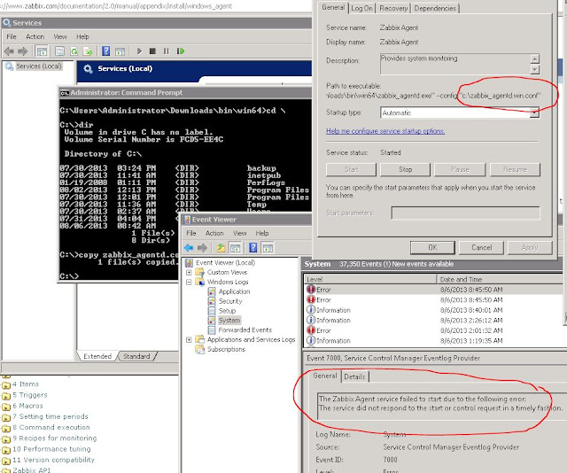Select Application log in Event Viewer tree
567x473 pixels.
click(x=234, y=291)
